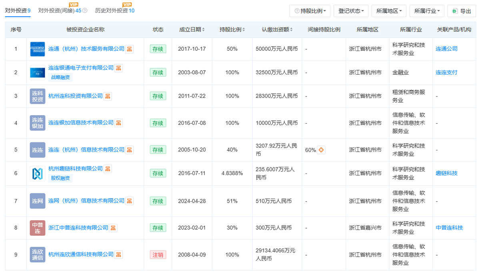Click help icon beside 对外投资(间接) tab
This screenshot has width=480, height=274.
(85, 11)
